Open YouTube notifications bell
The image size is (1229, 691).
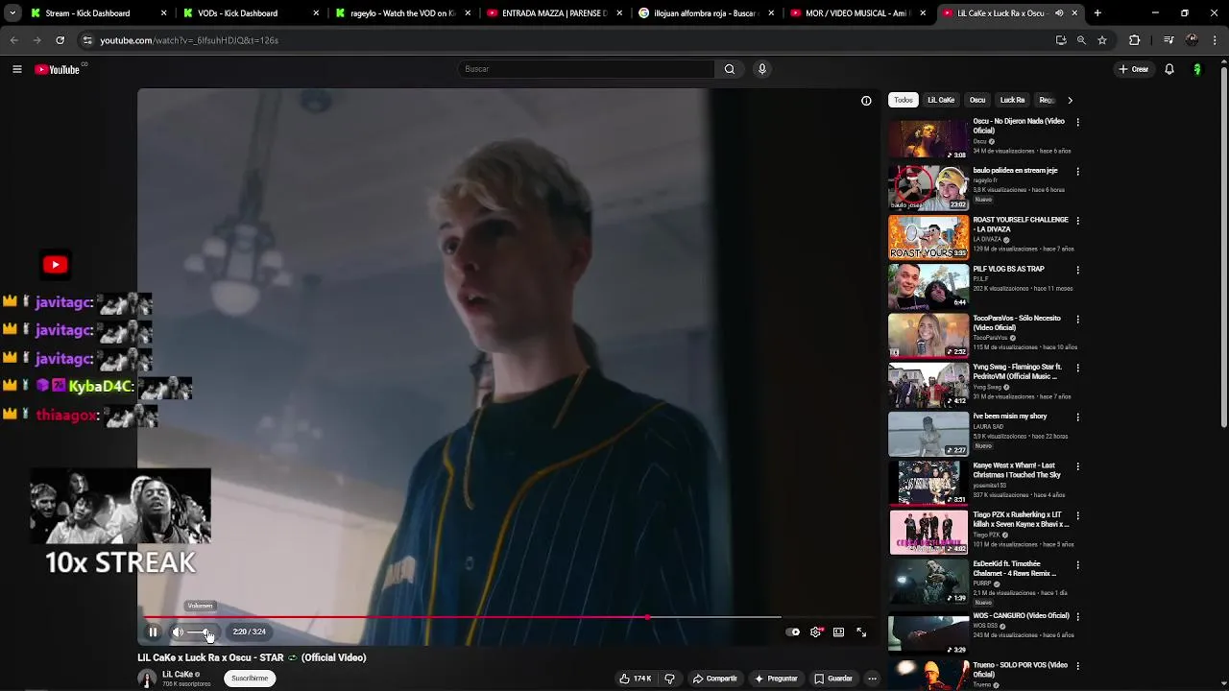click(1169, 69)
